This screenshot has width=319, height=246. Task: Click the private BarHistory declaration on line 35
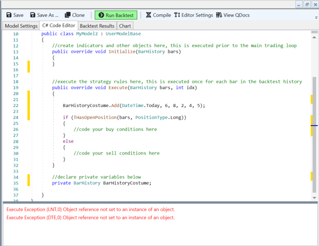tap(101, 183)
